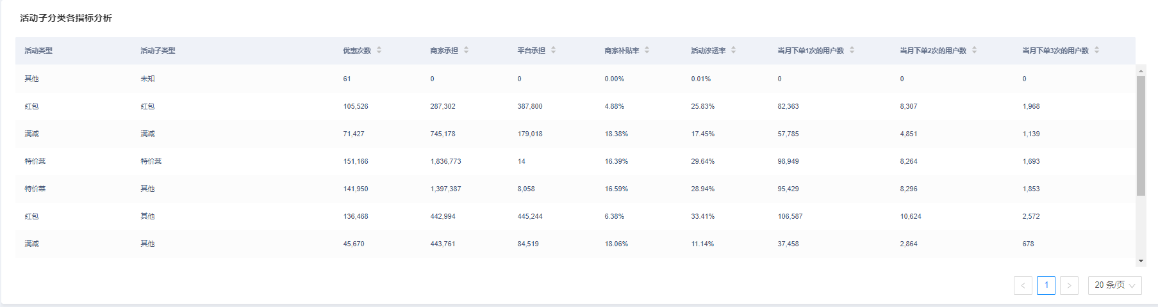Select page 1 in pagination
Screen dimensions: 1158x307
[x=1046, y=285]
